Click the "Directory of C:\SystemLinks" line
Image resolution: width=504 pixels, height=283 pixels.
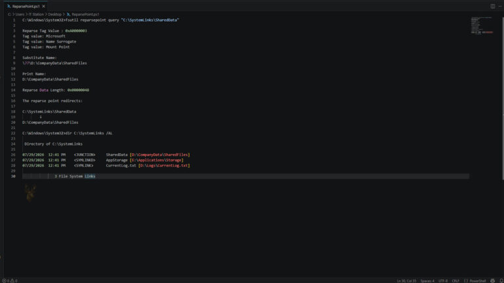click(x=53, y=144)
